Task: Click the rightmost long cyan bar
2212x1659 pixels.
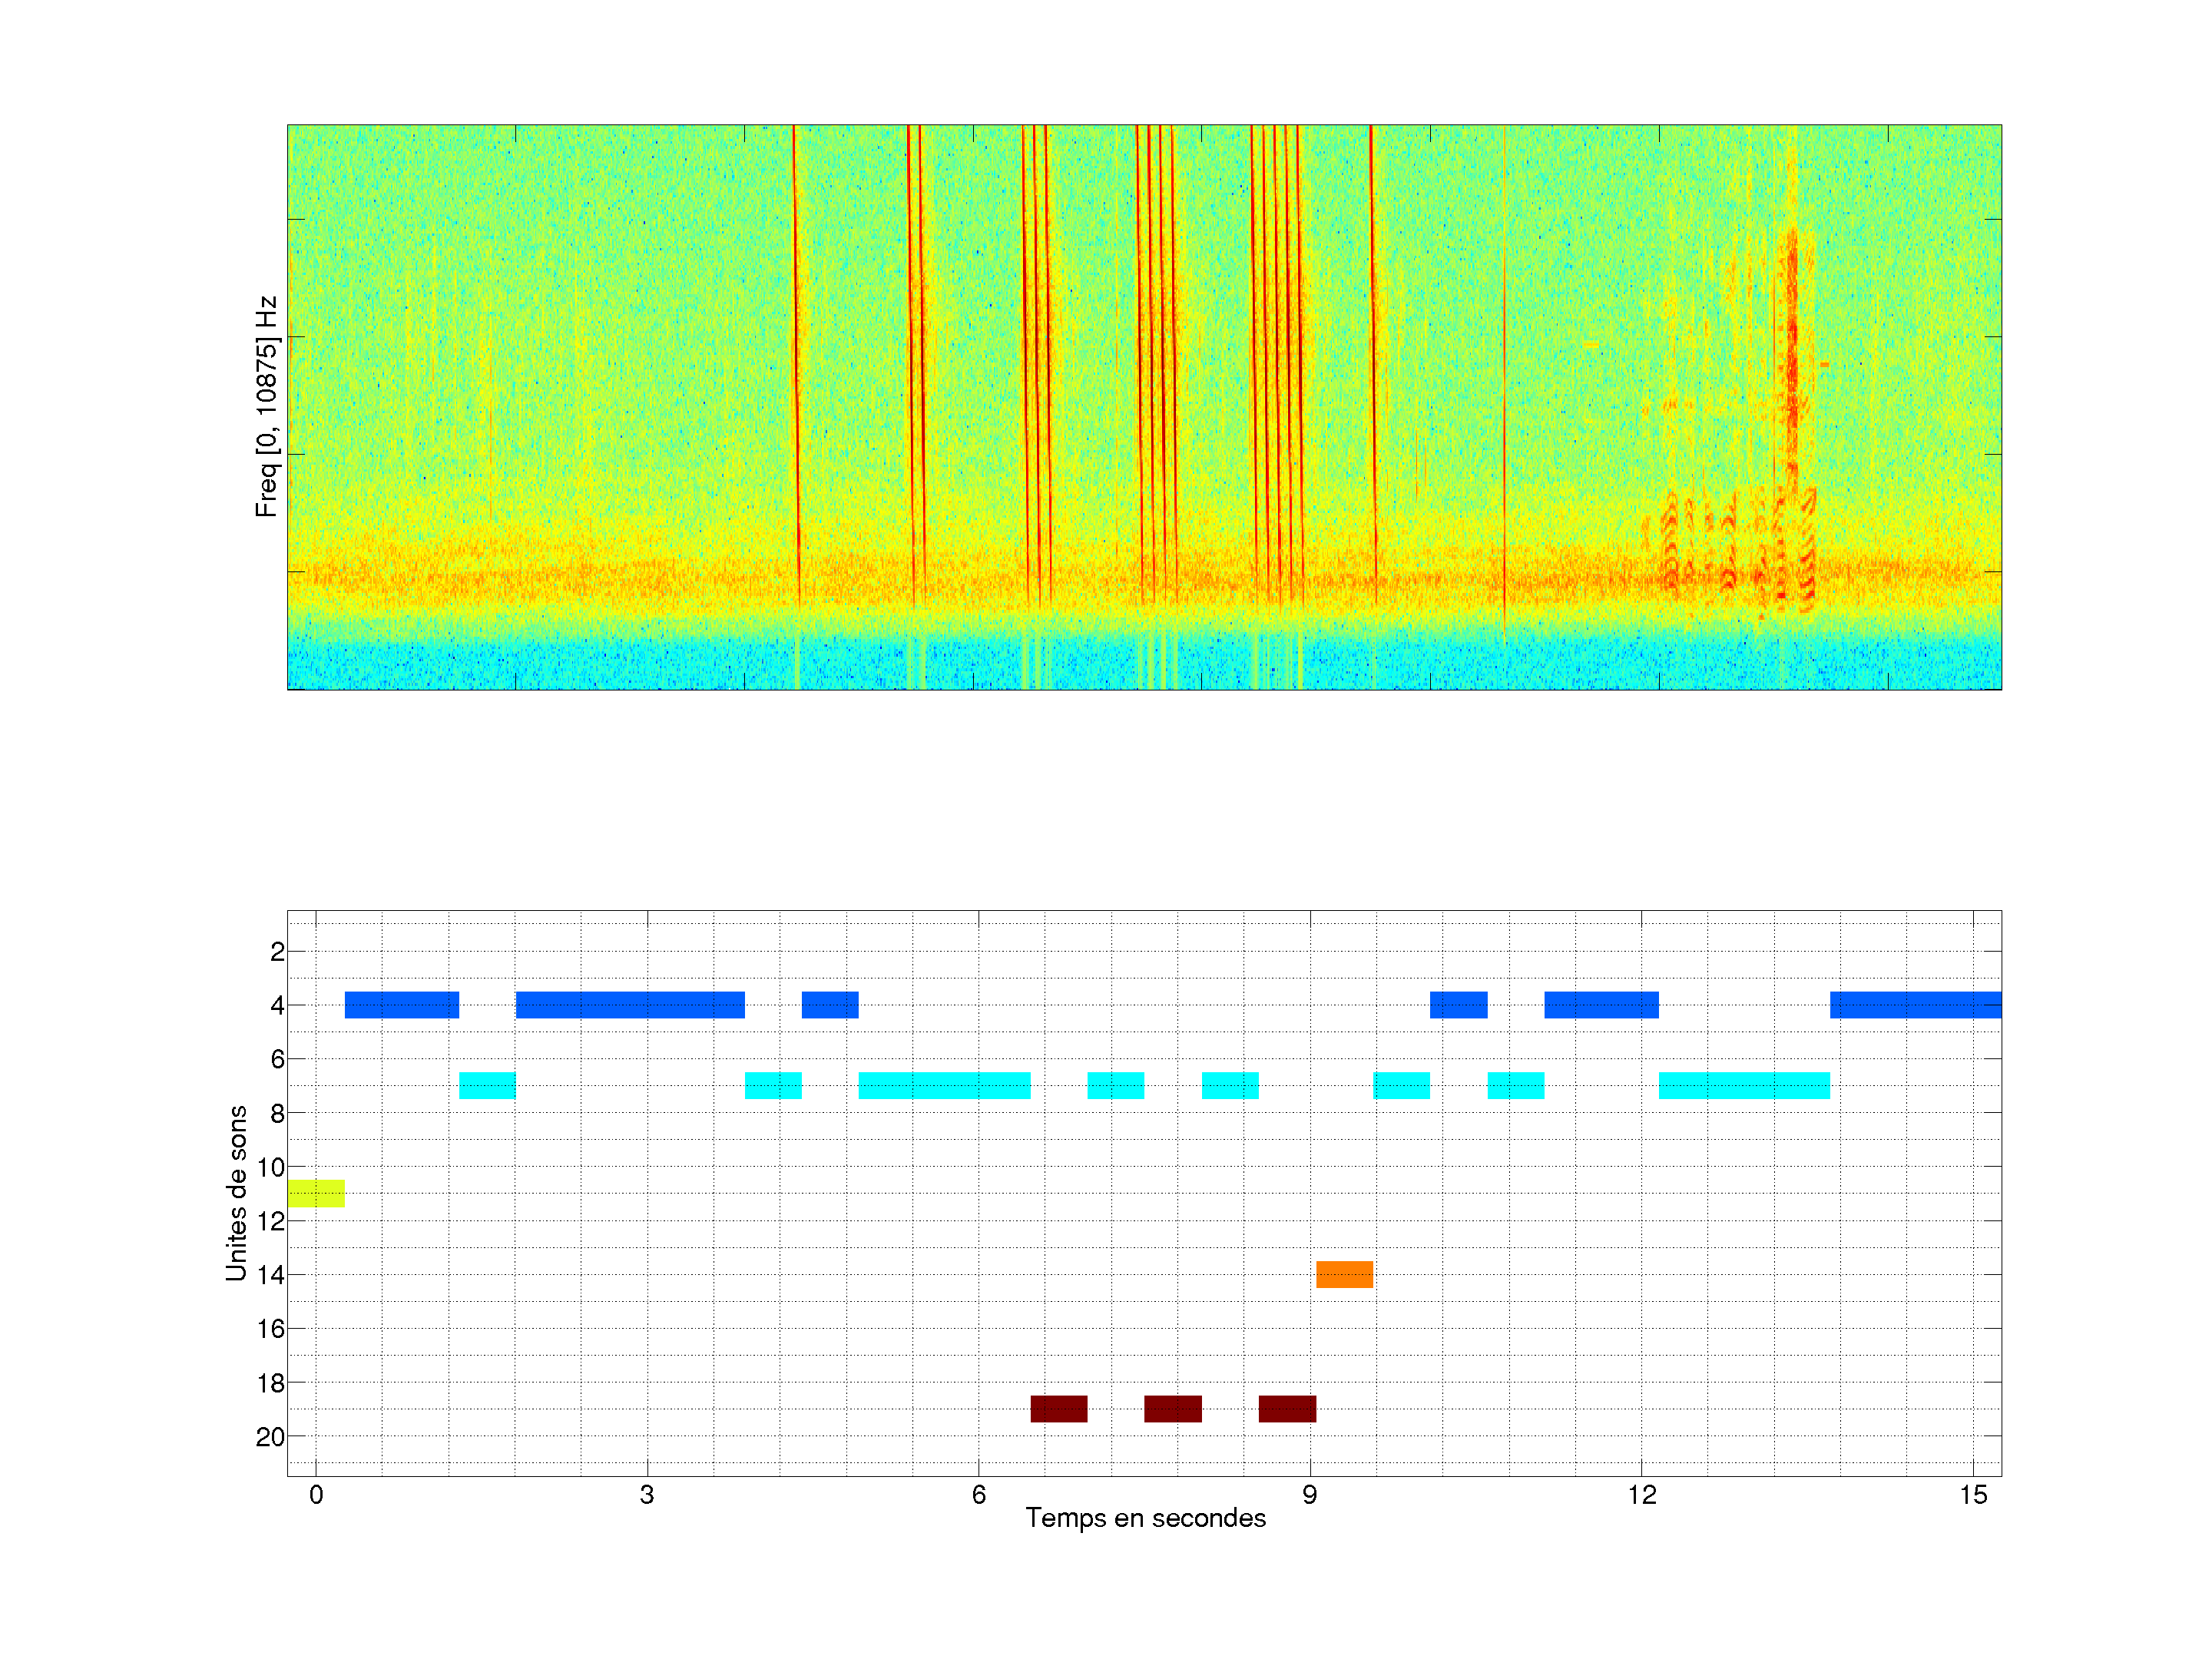Action: [1744, 1085]
